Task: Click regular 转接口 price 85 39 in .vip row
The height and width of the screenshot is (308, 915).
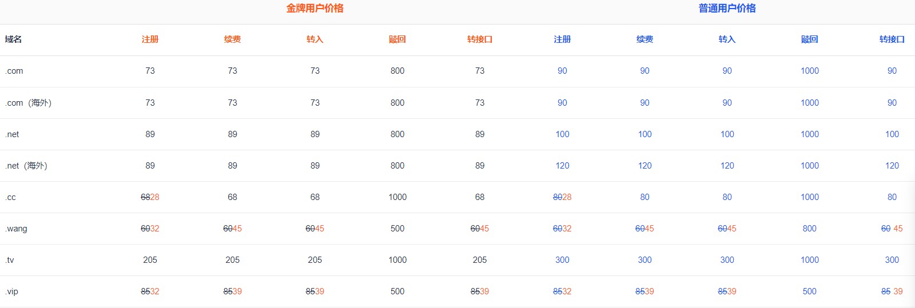Action: pyautogui.click(x=892, y=291)
